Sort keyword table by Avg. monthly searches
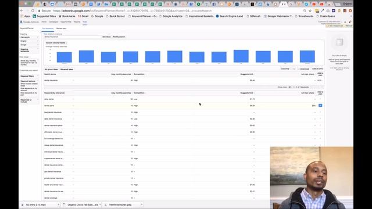 coord(121,93)
